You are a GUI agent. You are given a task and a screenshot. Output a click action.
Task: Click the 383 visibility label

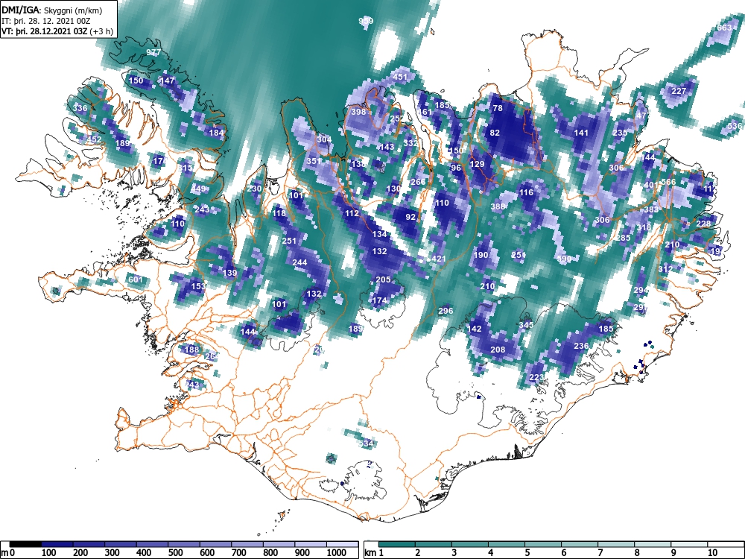pyautogui.click(x=651, y=209)
